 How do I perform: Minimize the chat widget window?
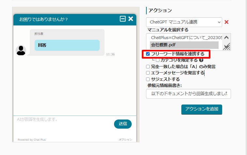[x=123, y=19]
